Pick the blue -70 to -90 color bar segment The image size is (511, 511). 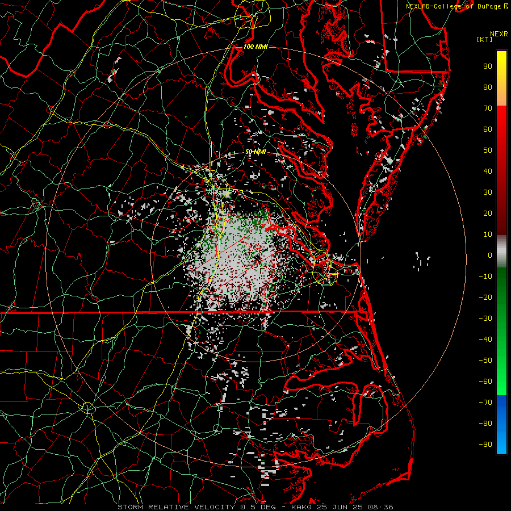pos(501,425)
